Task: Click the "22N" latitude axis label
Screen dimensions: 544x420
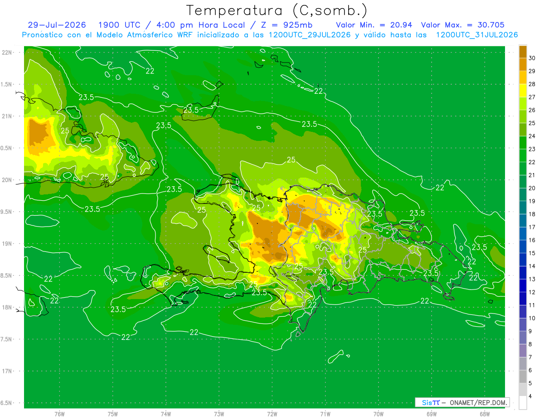Action: coord(7,53)
